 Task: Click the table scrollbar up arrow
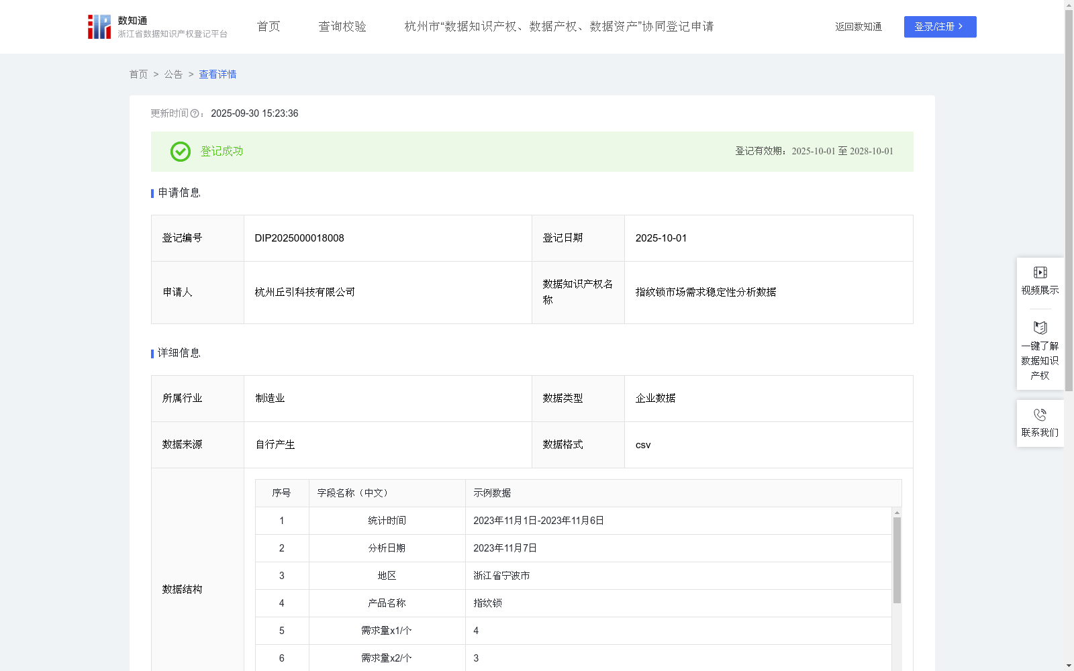[897, 513]
